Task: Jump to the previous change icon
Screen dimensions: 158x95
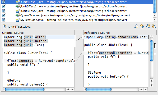Action: click(154, 26)
